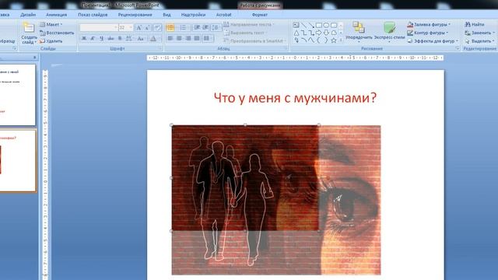Open the Дизайн ribbon tab
Viewport: 498px width, 280px height.
[x=28, y=15]
